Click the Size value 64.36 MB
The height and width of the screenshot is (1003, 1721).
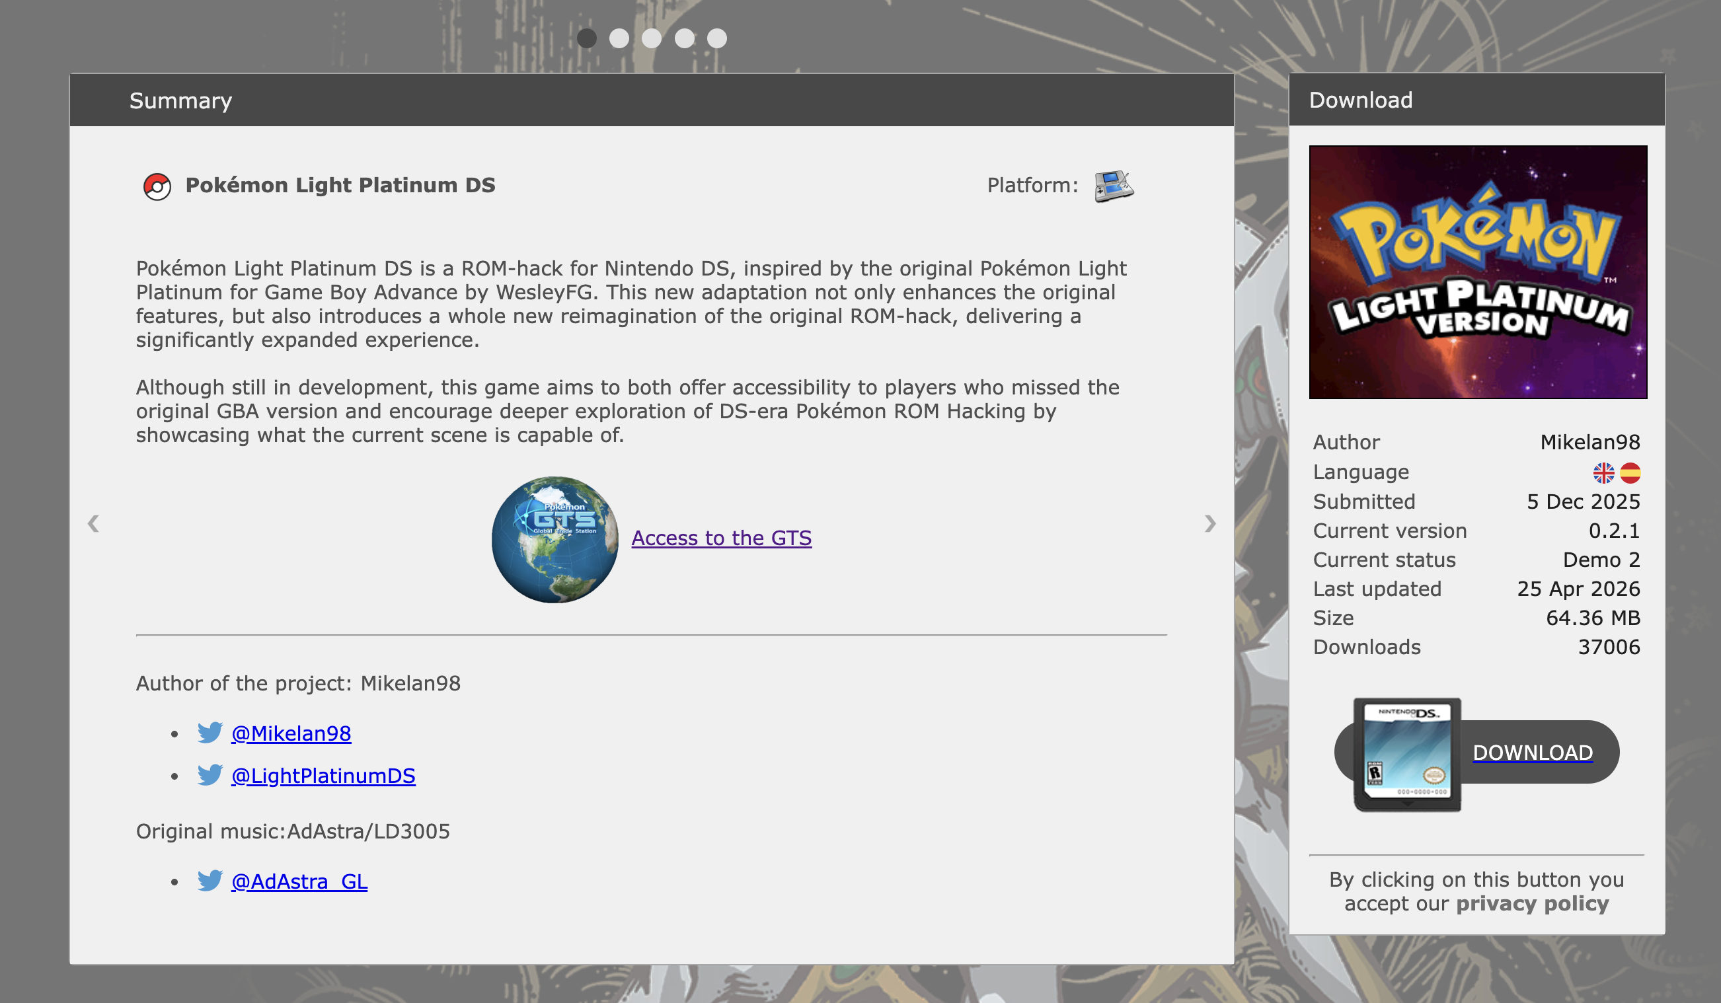(1593, 618)
